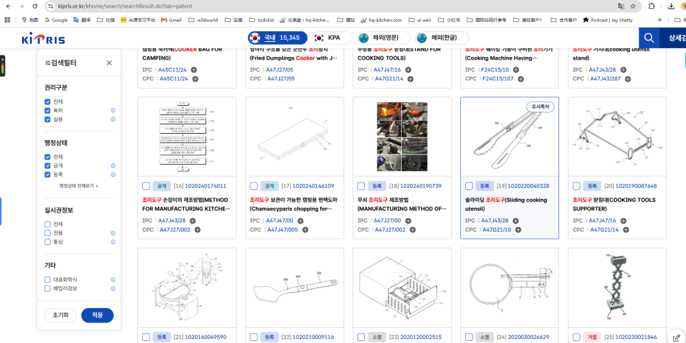Click the translate page icon in address bar
Screen dimensions: 686x343
[621, 7]
